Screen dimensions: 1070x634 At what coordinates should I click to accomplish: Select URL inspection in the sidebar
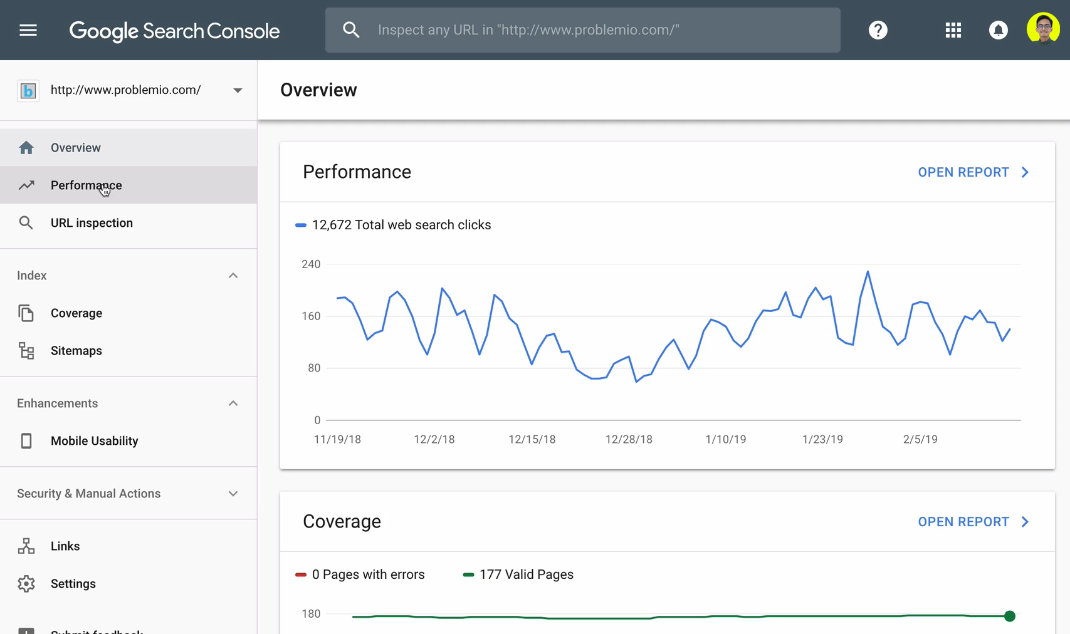(92, 223)
